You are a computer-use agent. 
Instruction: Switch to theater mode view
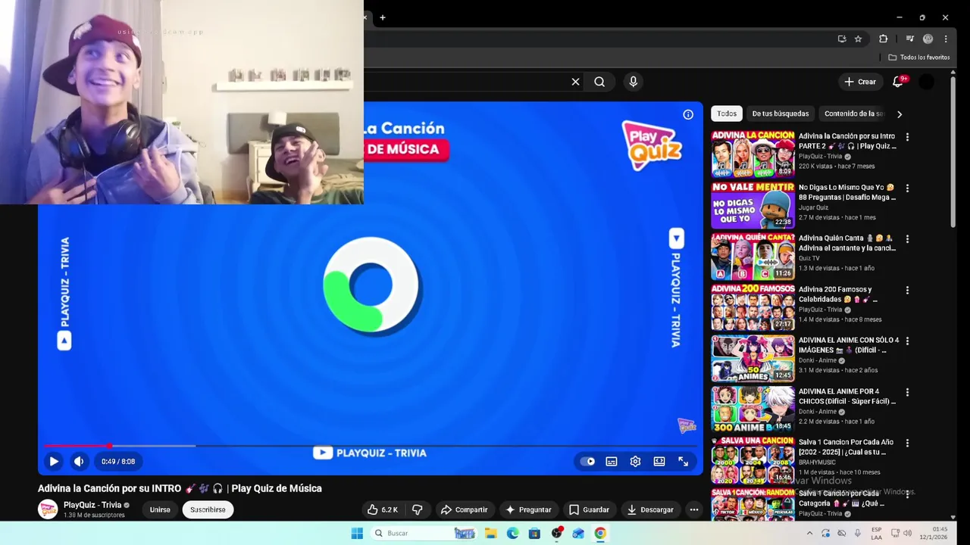pyautogui.click(x=659, y=461)
